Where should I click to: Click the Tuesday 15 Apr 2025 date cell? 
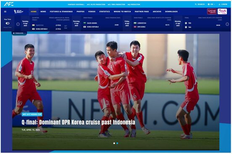pos(25,23)
